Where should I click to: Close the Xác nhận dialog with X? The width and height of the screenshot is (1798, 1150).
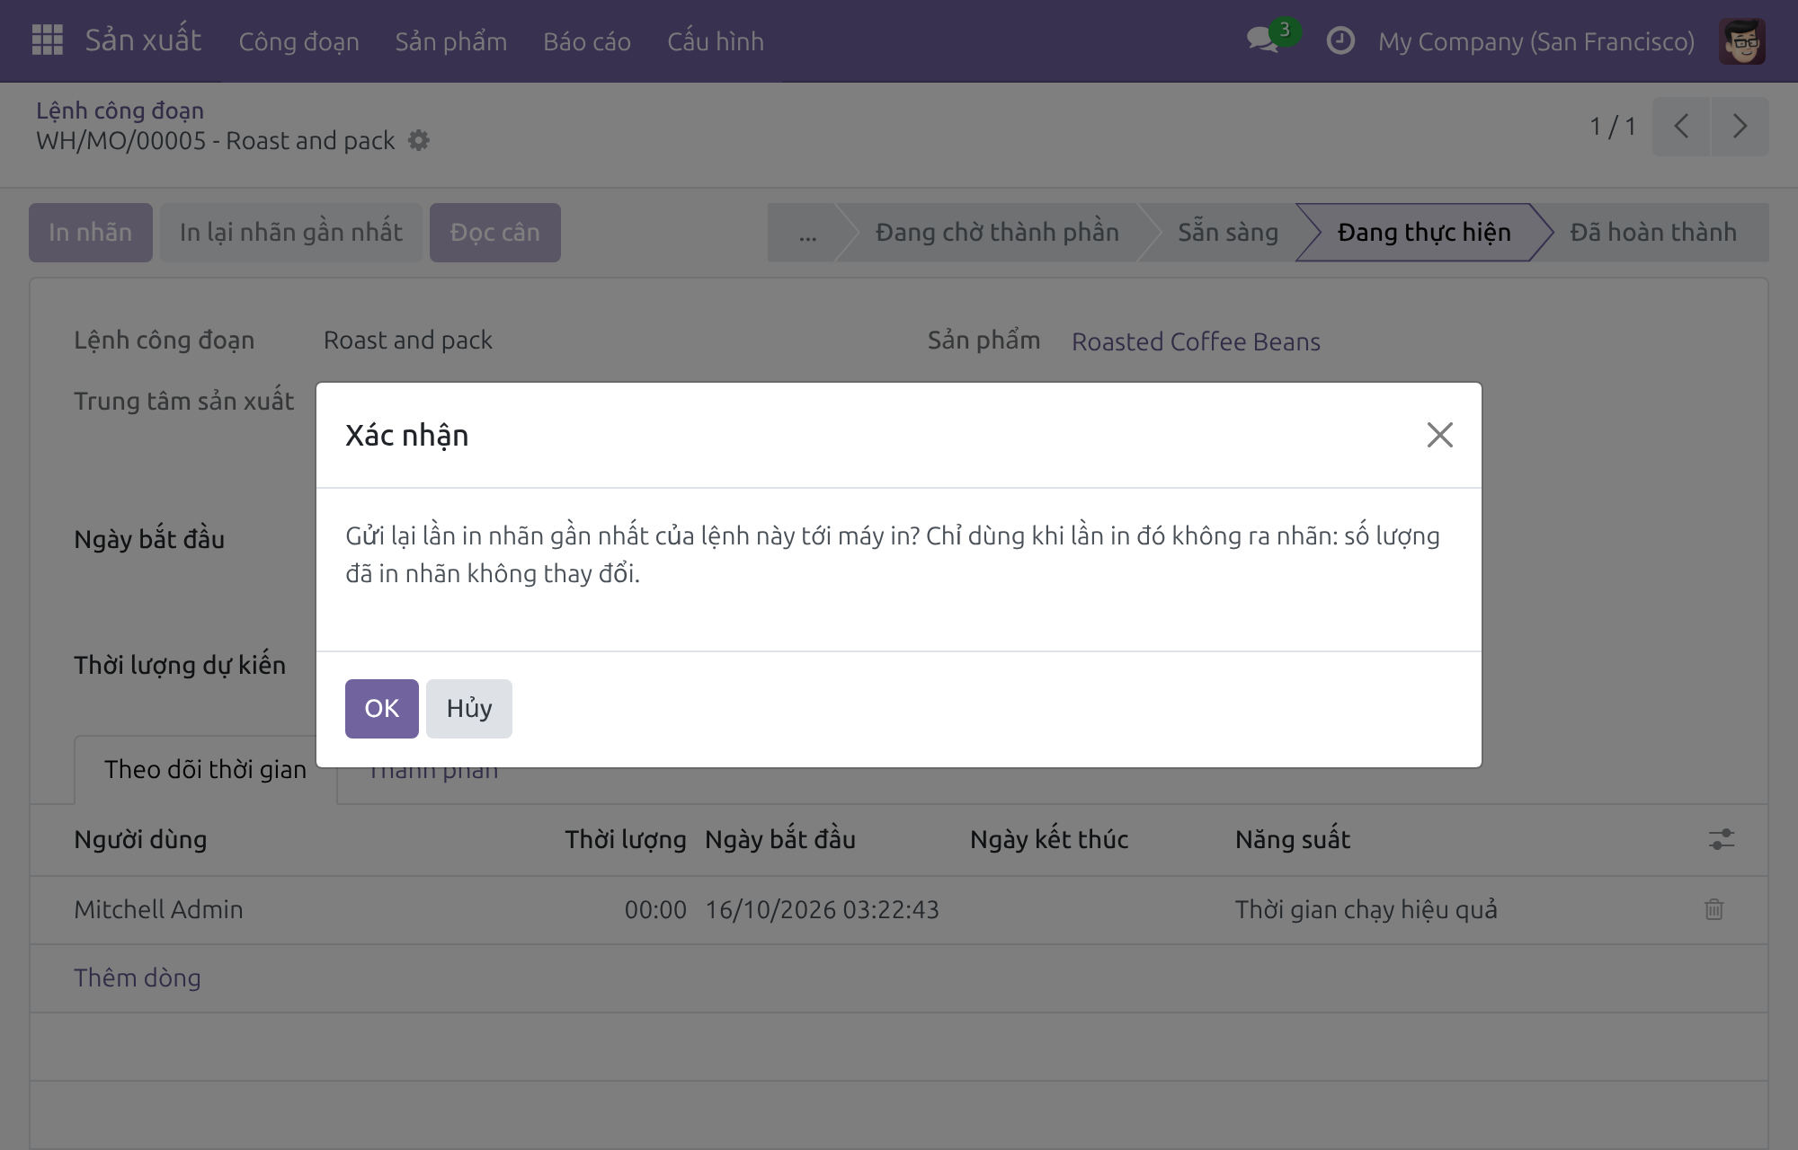pos(1439,435)
